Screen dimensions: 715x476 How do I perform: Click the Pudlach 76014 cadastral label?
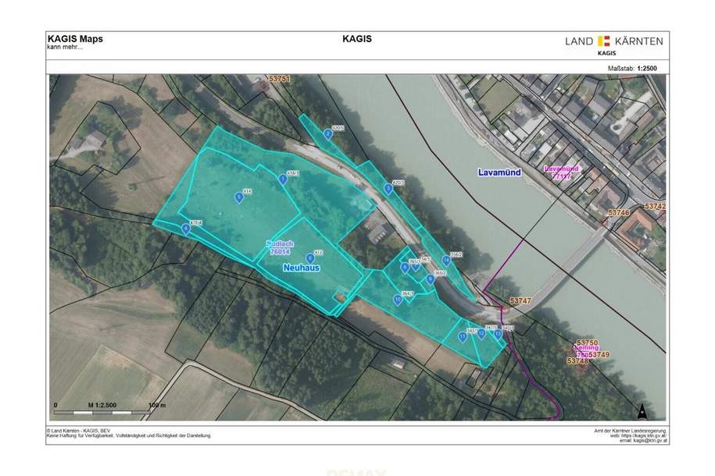point(280,248)
